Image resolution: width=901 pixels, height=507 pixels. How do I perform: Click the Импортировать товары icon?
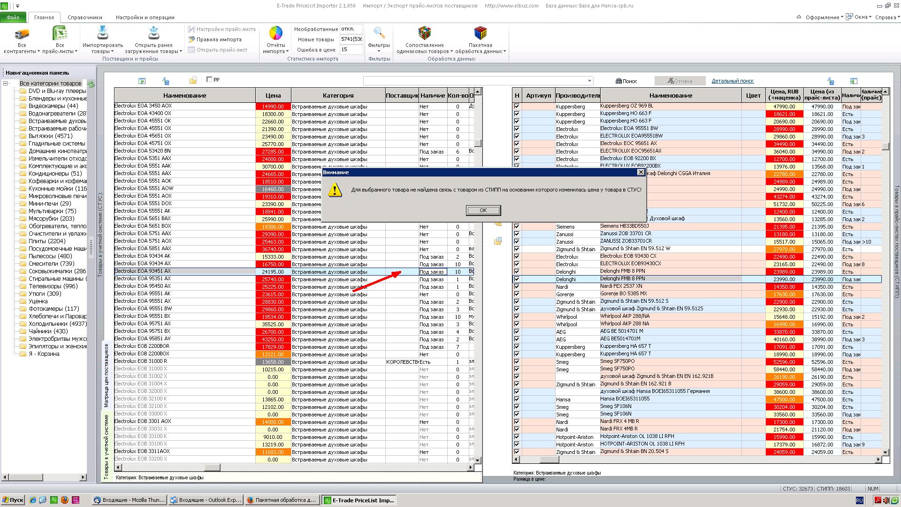pos(102,33)
